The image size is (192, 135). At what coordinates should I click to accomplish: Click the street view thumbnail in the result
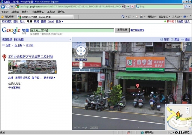click(x=33, y=67)
